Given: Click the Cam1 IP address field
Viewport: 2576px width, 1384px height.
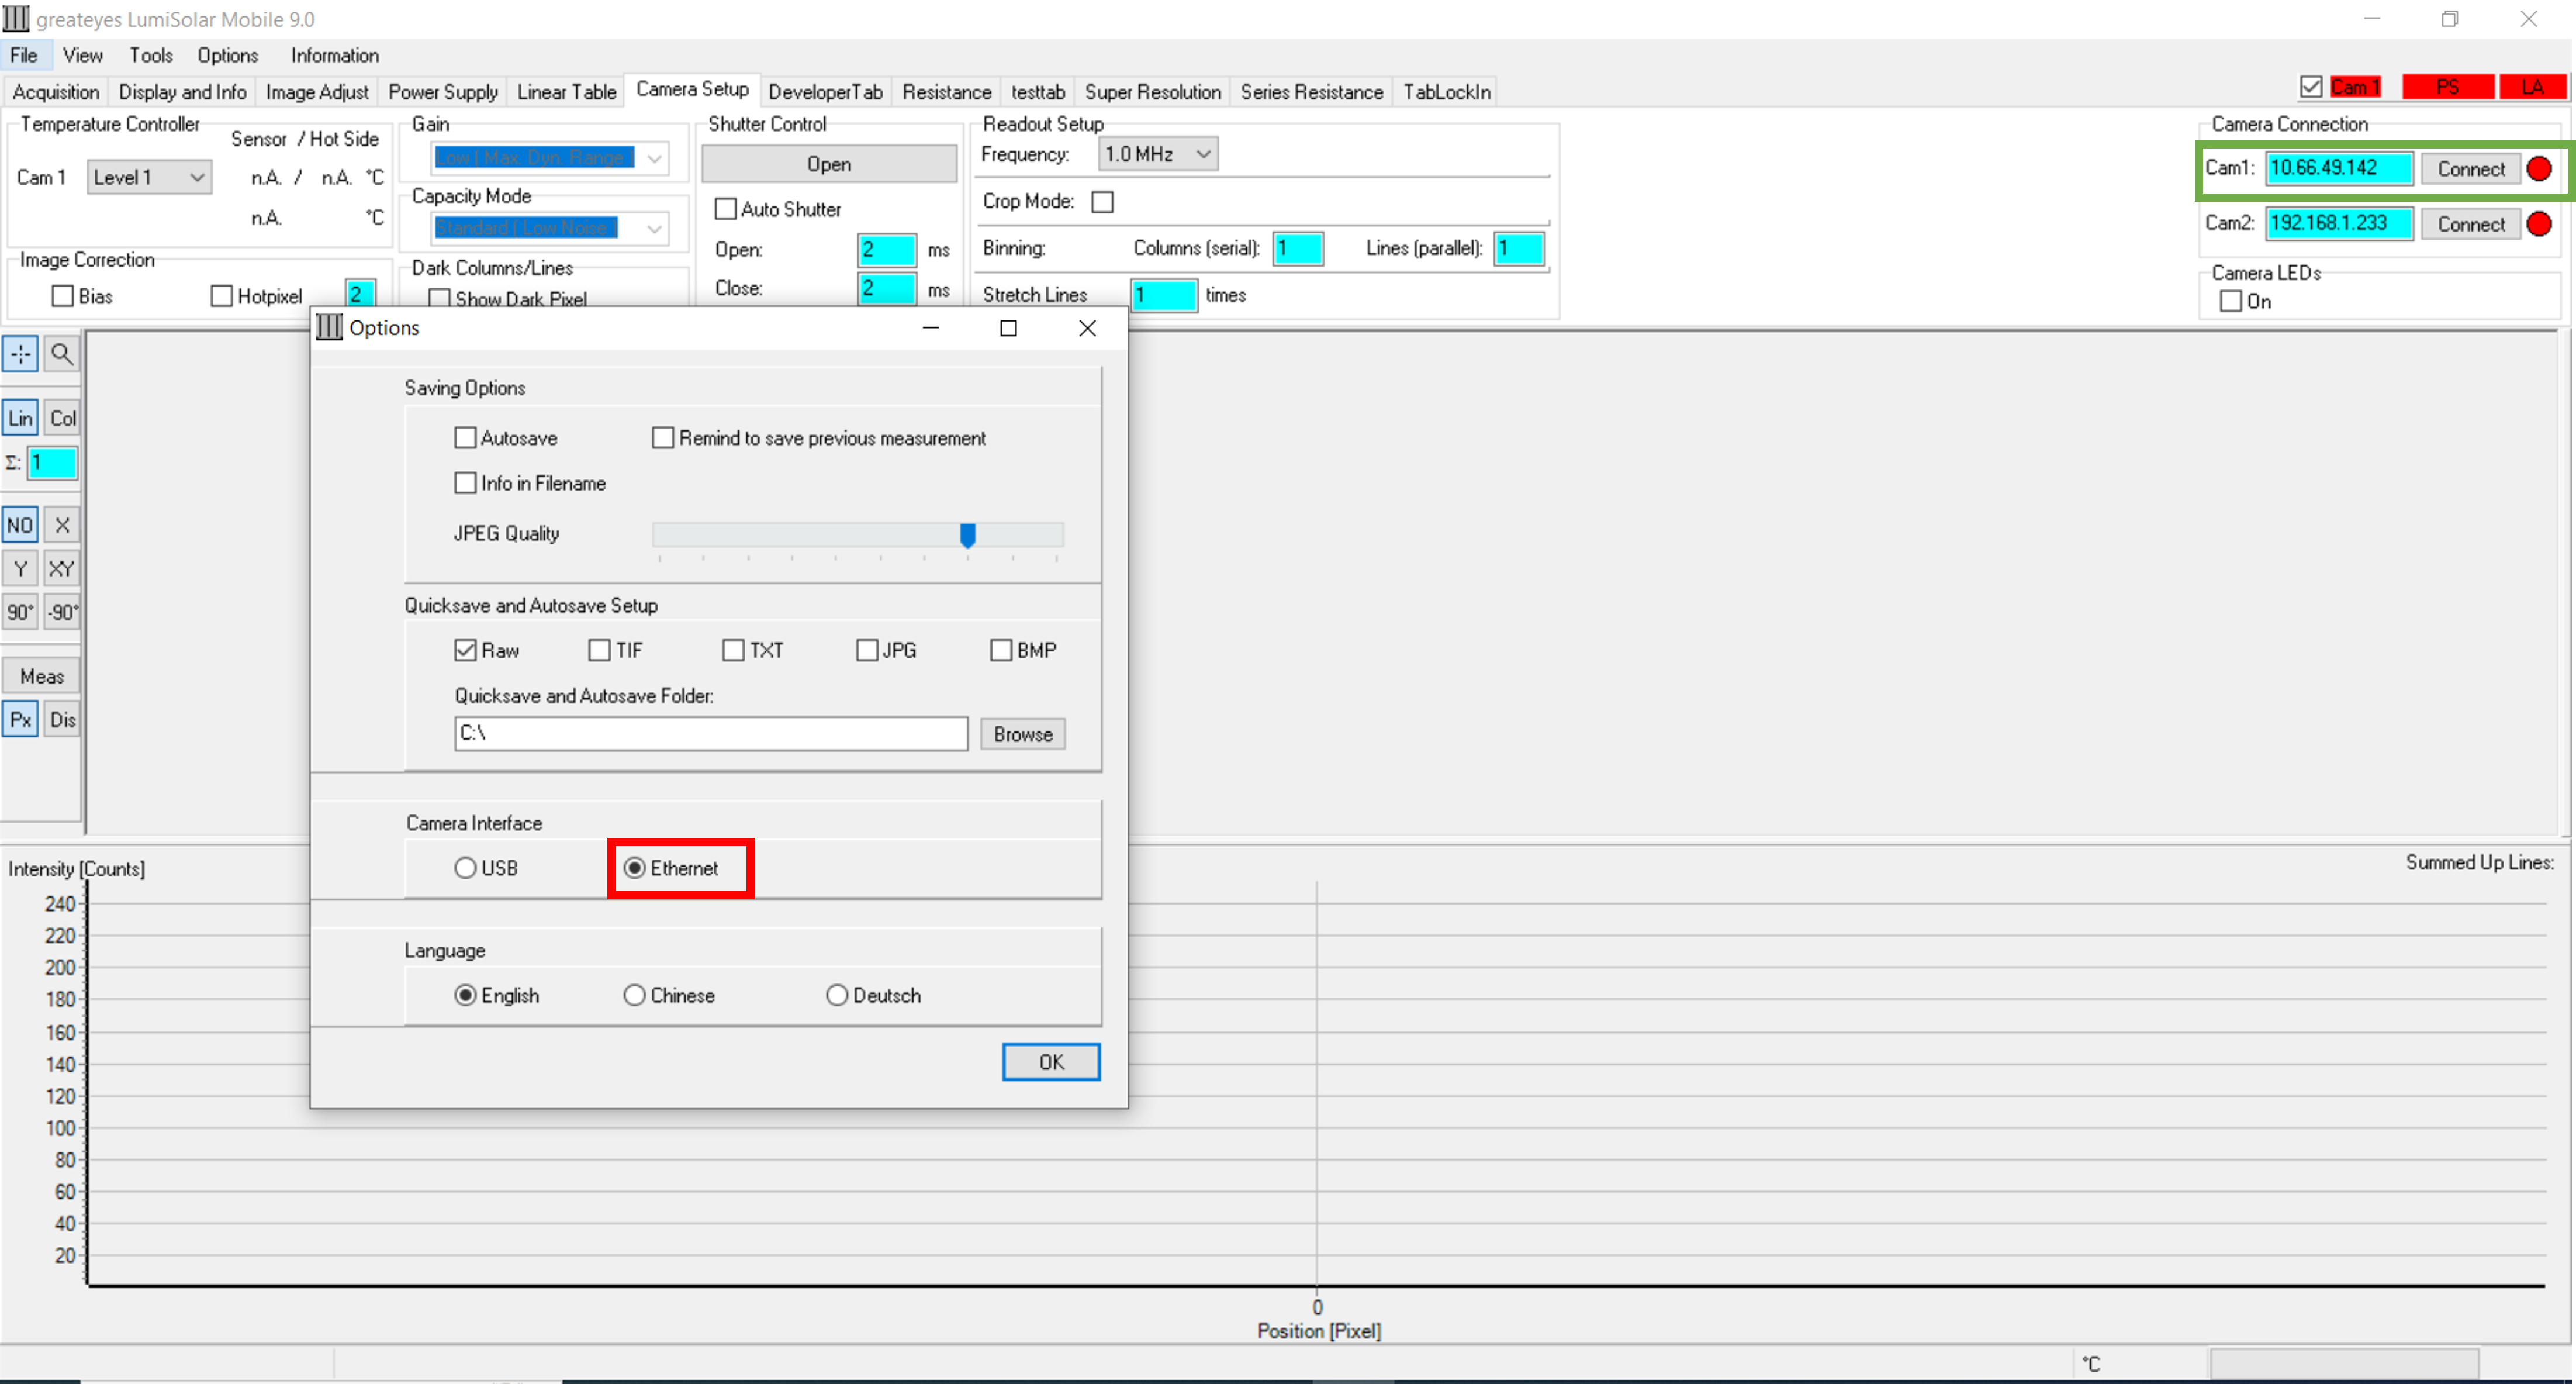Looking at the screenshot, I should coord(2339,168).
